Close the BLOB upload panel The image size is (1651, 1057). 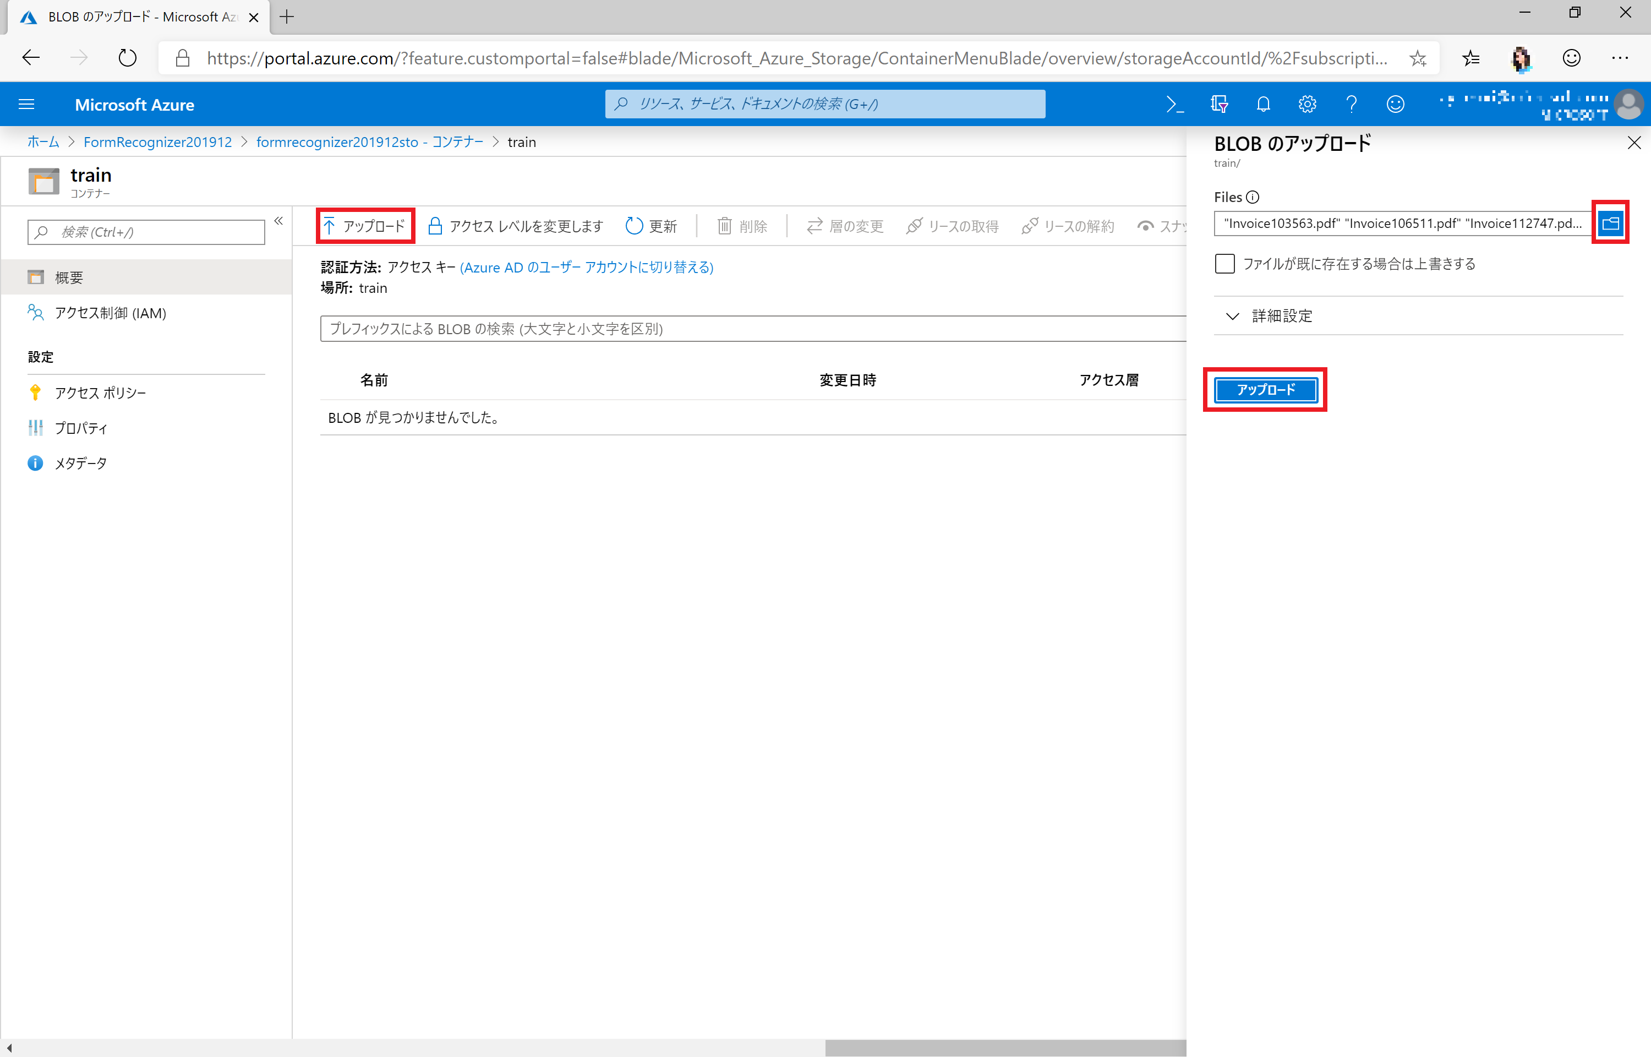click(1634, 143)
